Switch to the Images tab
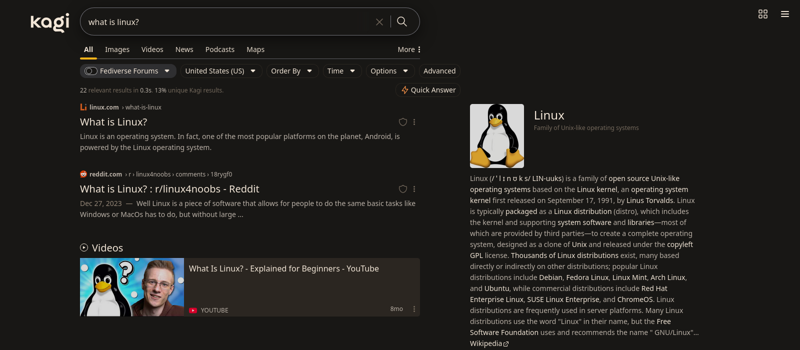The image size is (800, 350). 117,49
